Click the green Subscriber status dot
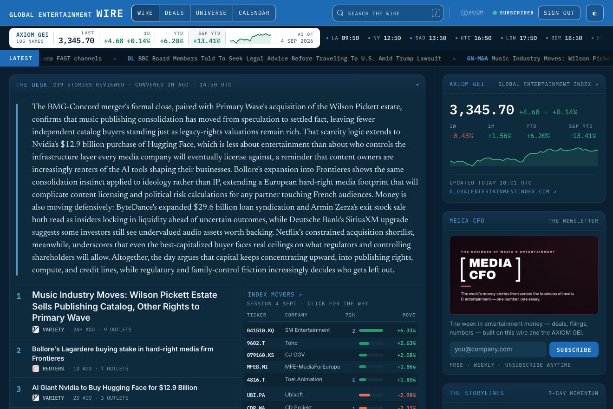Viewport: 613px width, 409px height. tap(495, 13)
